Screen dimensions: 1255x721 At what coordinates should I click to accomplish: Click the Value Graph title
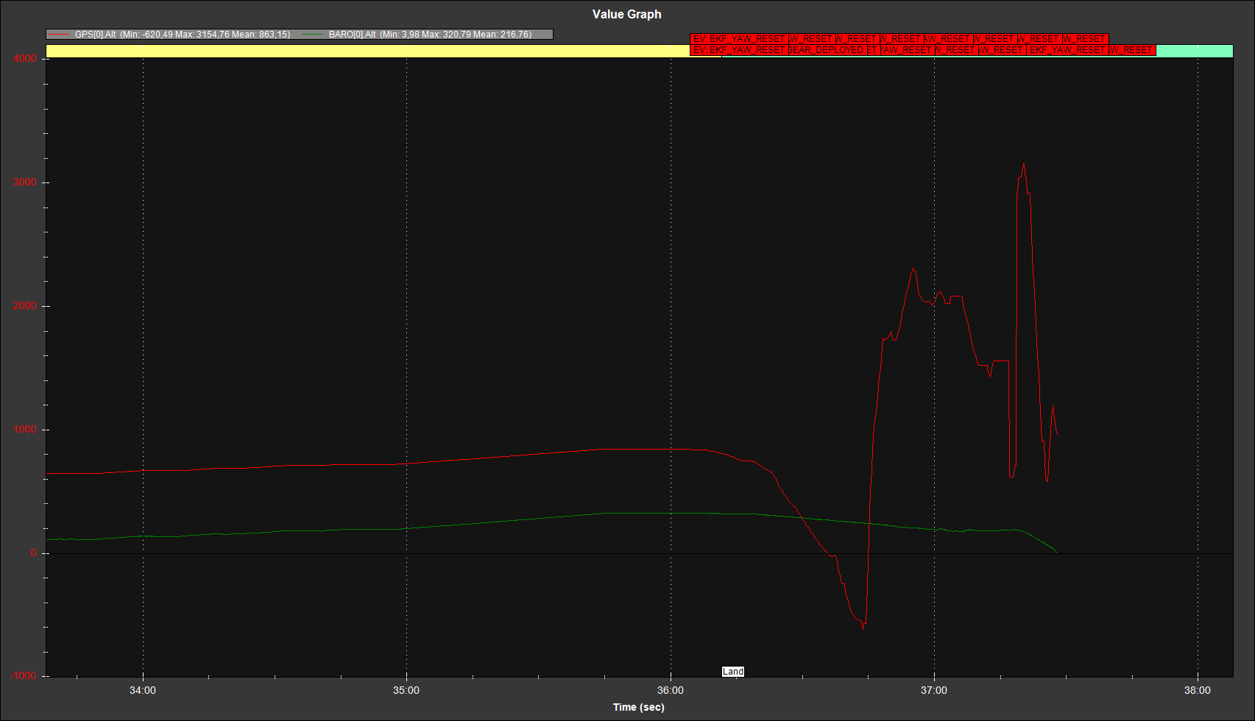tap(626, 14)
